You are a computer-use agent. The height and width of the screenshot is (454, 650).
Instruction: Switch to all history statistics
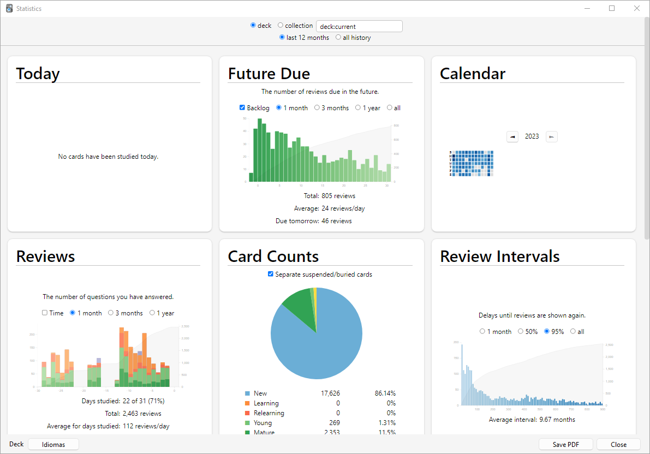pos(338,37)
